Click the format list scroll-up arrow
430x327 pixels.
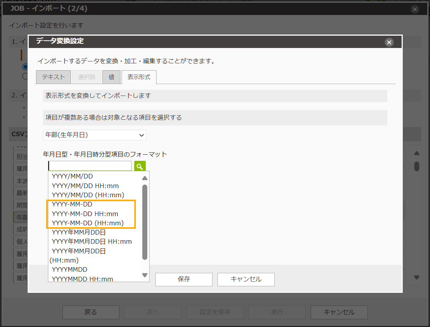point(145,178)
